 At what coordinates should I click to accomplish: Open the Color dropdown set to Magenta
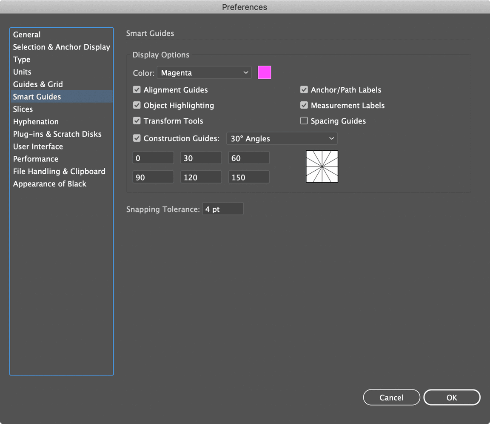[204, 73]
